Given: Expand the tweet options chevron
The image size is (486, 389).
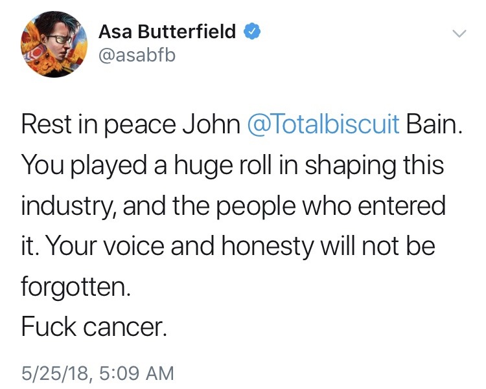Looking at the screenshot, I should point(458,33).
